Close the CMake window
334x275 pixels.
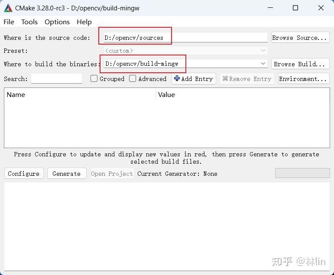pyautogui.click(x=321, y=8)
